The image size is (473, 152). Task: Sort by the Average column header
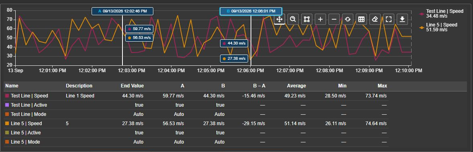click(296, 86)
